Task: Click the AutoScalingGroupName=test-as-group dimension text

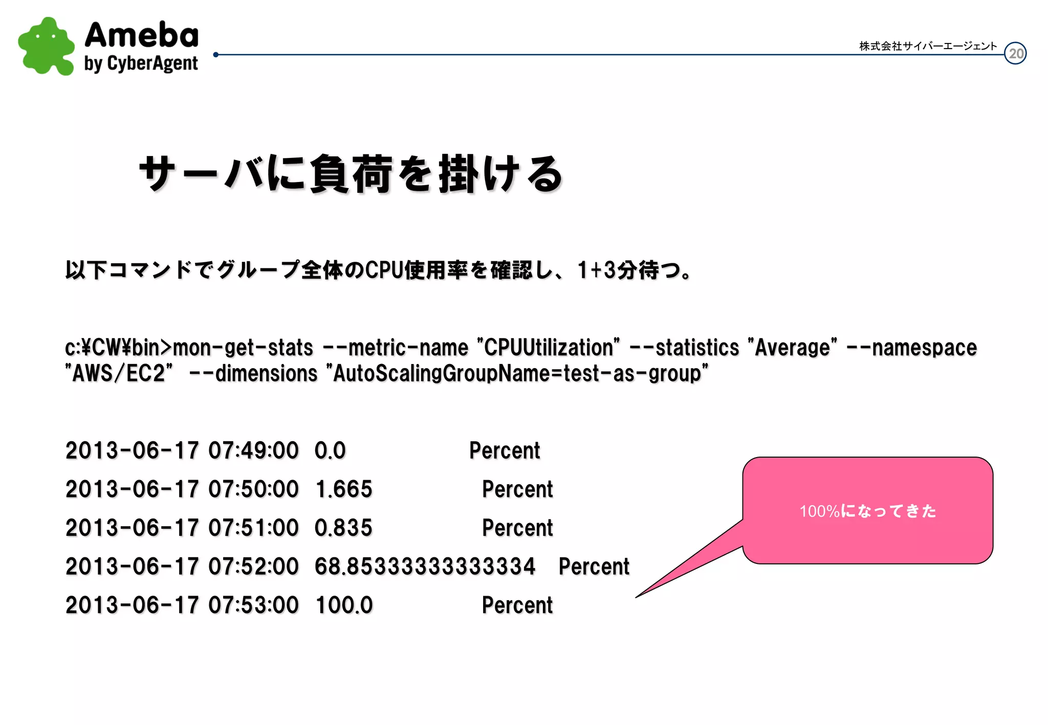Action: pos(517,374)
